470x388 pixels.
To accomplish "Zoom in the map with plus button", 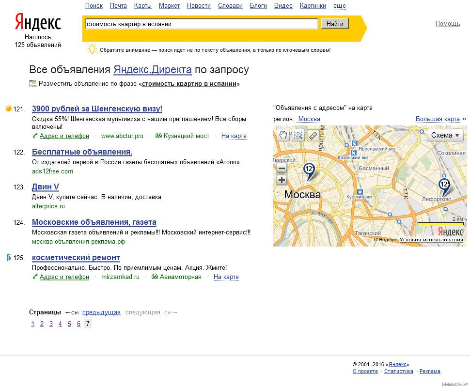I will [282, 180].
